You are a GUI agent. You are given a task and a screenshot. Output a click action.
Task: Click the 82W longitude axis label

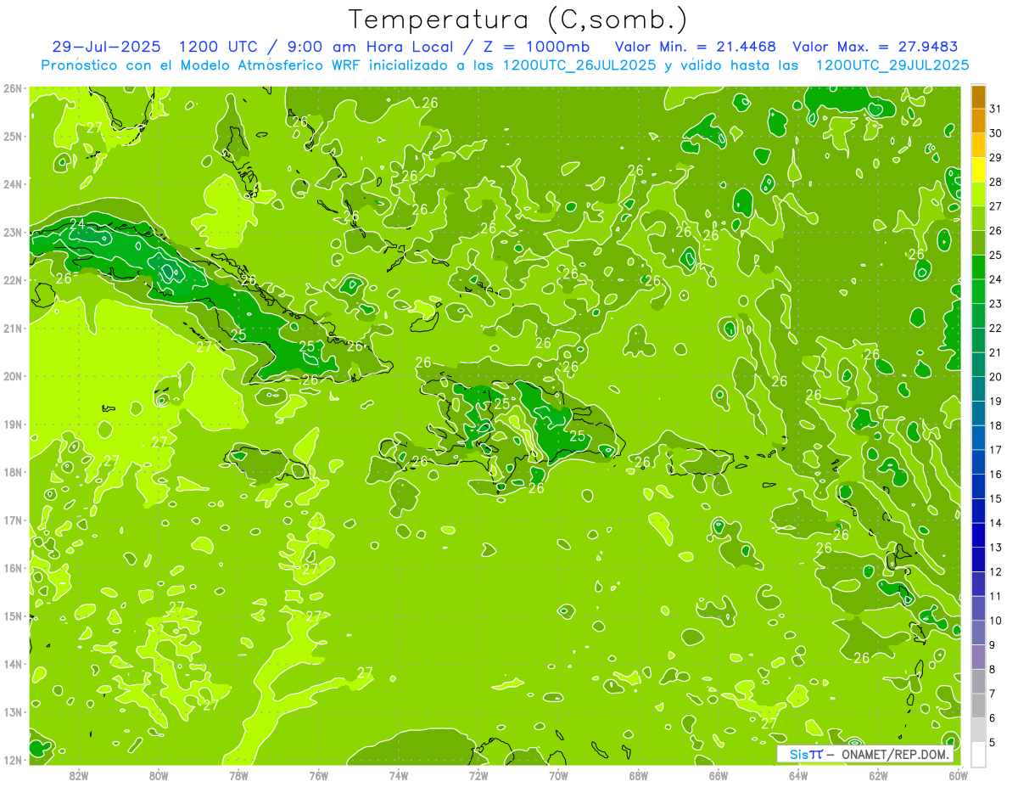[79, 775]
